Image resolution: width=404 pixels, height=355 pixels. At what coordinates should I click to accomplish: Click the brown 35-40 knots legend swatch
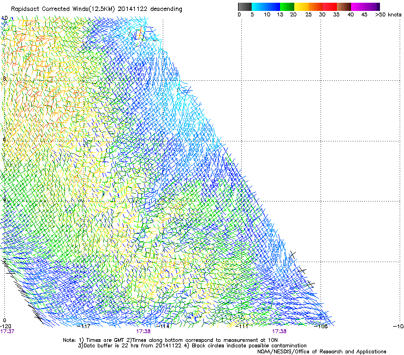344,7
